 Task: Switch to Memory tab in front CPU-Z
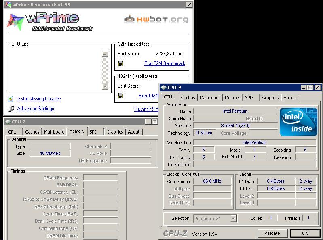232,98
